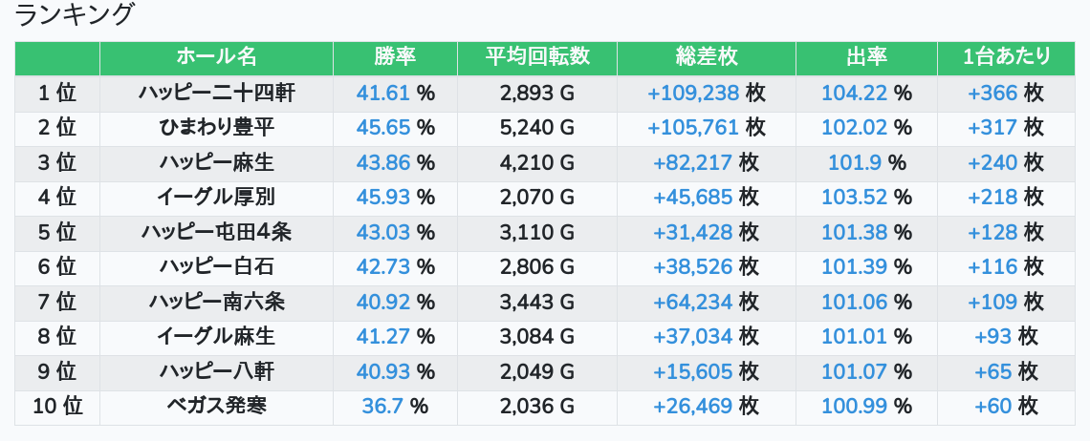Open the 103.52 payout rate link
The image size is (1090, 441).
[854, 198]
